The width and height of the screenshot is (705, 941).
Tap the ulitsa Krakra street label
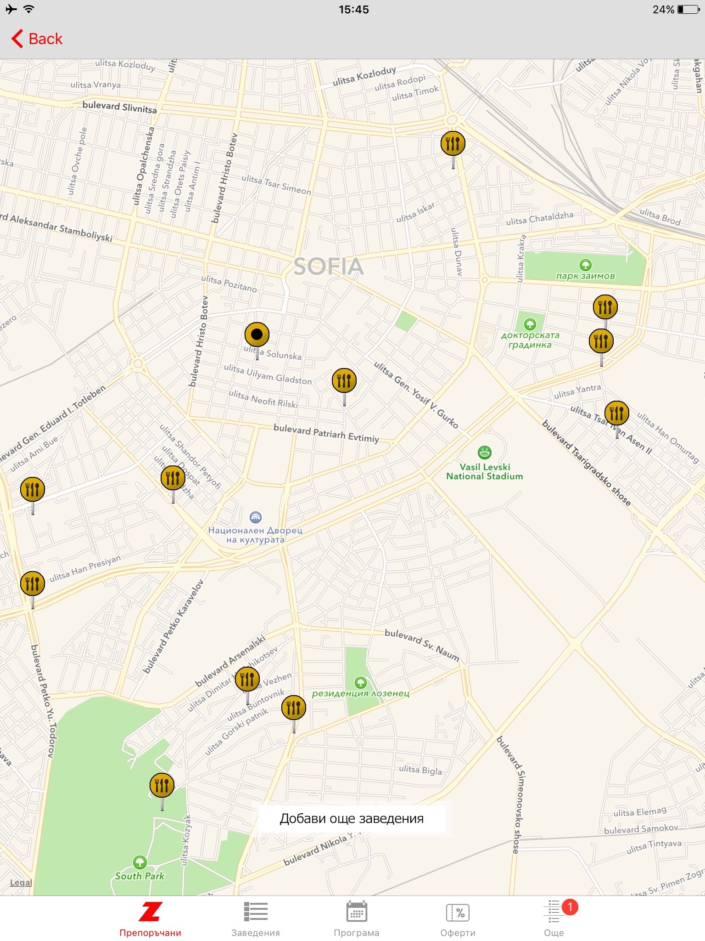click(521, 259)
